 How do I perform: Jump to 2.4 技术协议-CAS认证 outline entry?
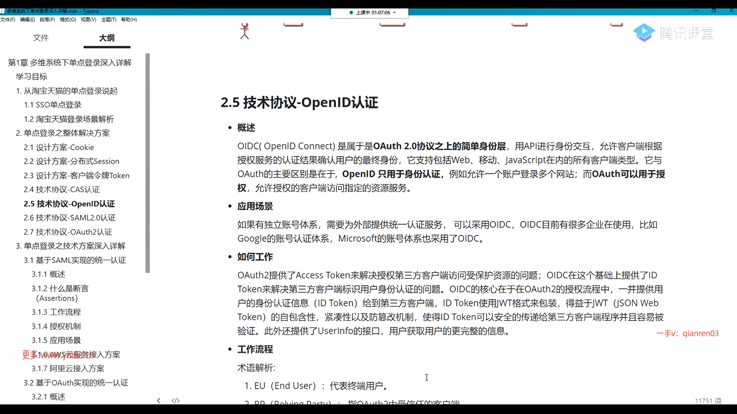tap(61, 189)
